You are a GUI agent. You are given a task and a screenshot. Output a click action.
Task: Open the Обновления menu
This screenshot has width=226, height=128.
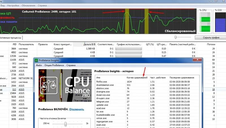[28, 5]
